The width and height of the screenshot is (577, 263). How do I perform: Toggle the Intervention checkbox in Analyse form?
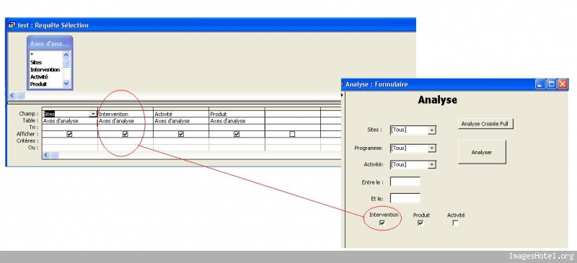382,223
